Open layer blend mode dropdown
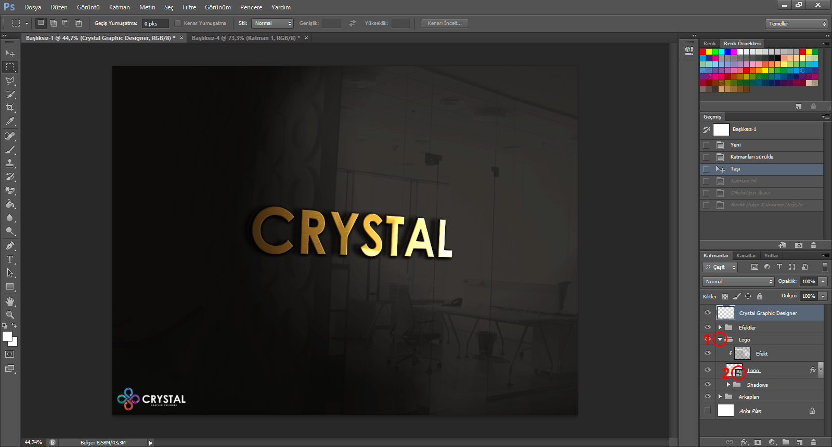The height and width of the screenshot is (447, 832). (x=738, y=281)
